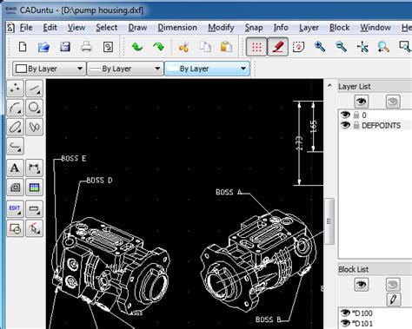The height and width of the screenshot is (329, 412).
Task: Hide the DEFPOINTS layer eye icon
Action: pyautogui.click(x=345, y=125)
